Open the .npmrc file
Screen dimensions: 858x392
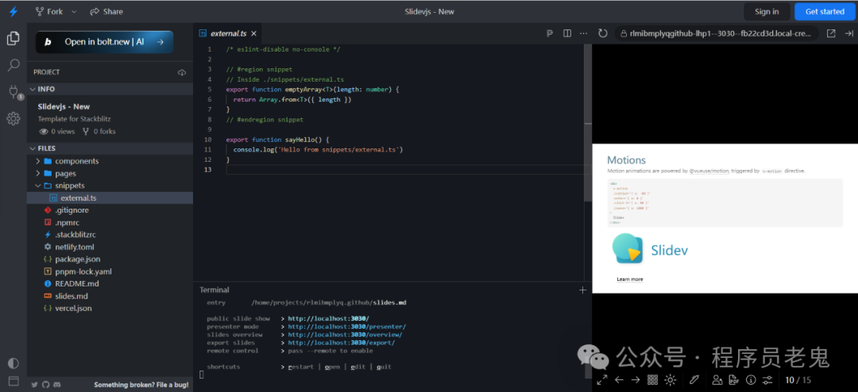pyautogui.click(x=110, y=222)
